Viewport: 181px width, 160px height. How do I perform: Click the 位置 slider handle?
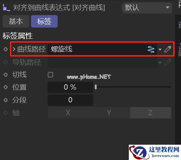point(96,87)
